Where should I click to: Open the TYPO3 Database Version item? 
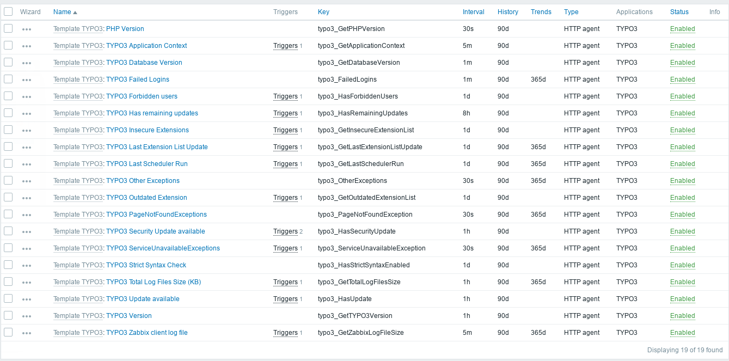(x=144, y=63)
